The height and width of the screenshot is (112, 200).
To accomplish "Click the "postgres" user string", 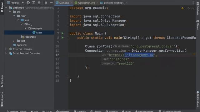I will click(x=119, y=59).
